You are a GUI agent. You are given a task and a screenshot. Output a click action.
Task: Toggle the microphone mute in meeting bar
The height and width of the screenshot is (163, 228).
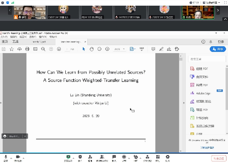pos(6,157)
